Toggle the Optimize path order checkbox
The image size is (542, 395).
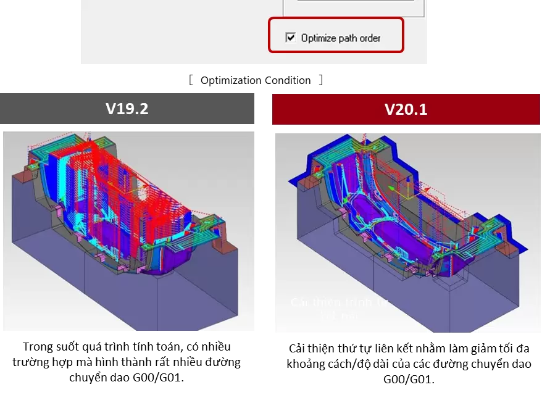tap(290, 38)
